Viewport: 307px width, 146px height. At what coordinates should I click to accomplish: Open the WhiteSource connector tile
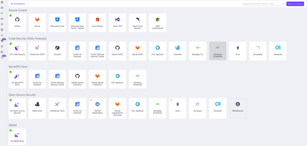pos(238,108)
